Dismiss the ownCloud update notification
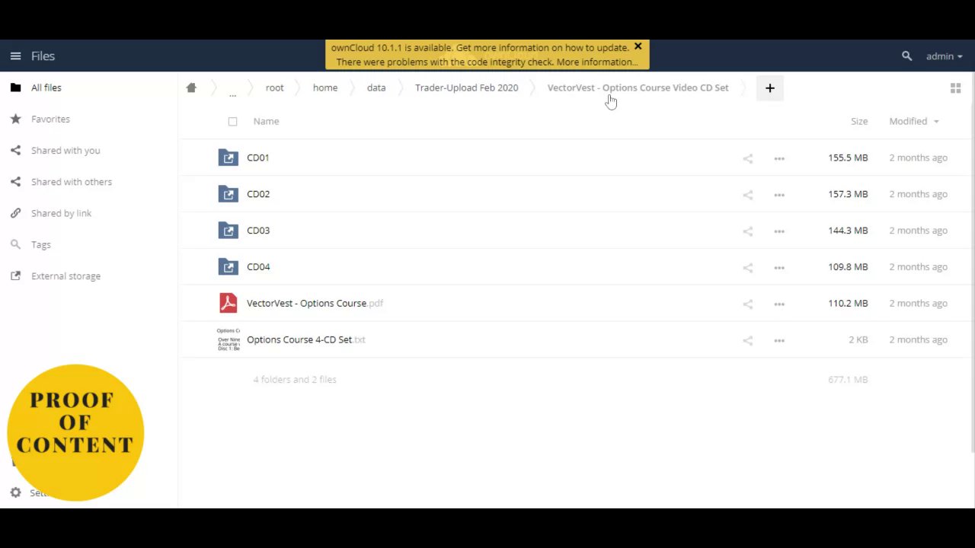 pos(638,46)
